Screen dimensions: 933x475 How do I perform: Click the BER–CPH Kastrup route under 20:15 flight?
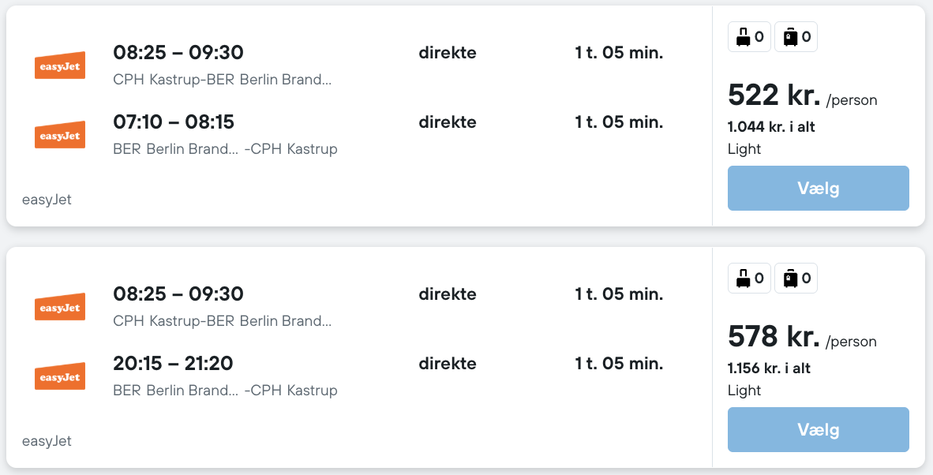[225, 391]
